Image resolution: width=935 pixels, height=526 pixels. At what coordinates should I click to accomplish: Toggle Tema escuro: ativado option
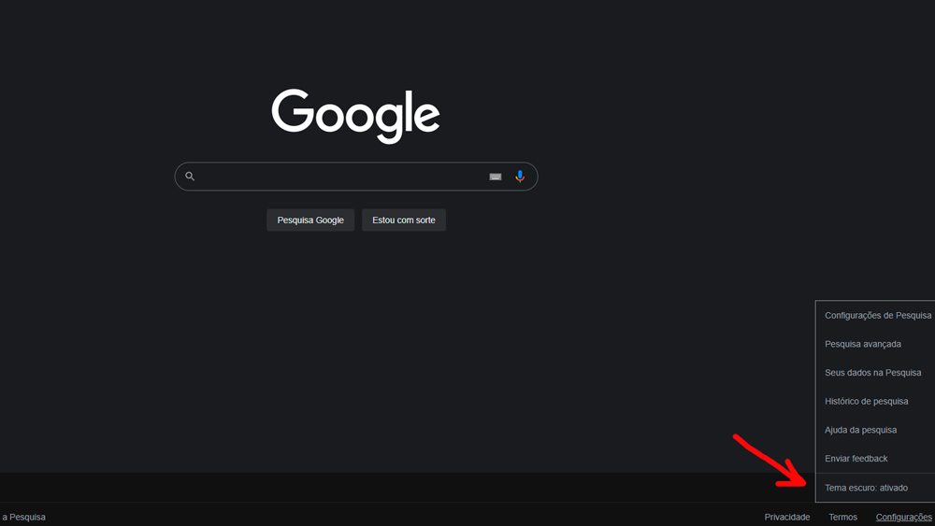866,488
